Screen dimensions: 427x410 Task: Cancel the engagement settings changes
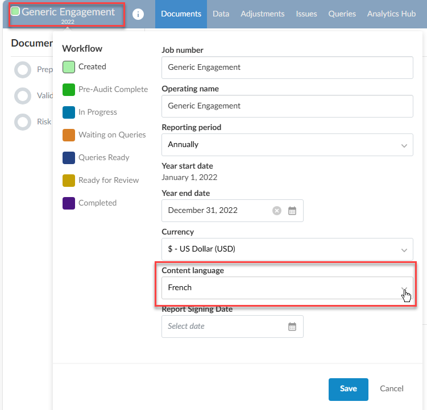point(391,389)
